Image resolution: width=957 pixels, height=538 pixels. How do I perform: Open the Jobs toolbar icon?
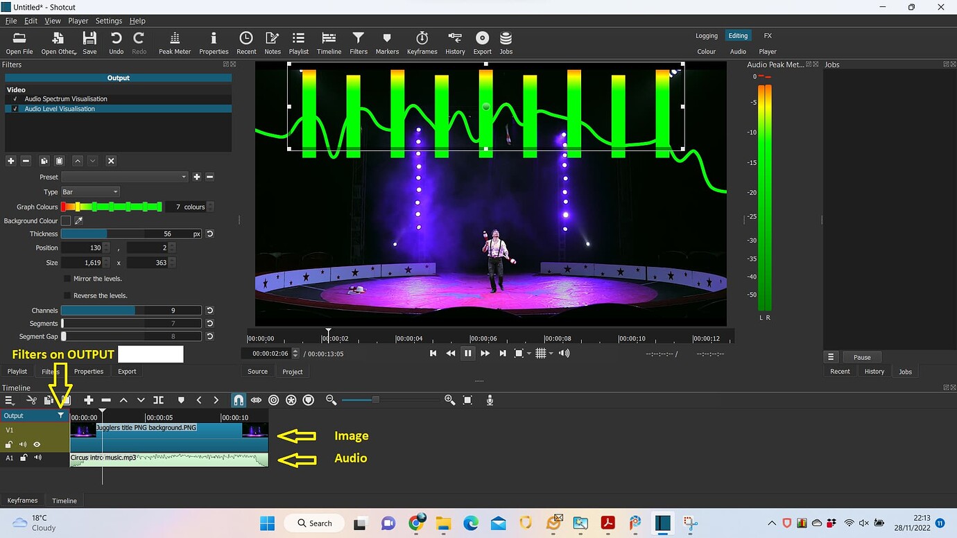click(506, 42)
